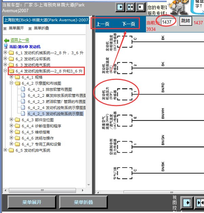
Task: Select 6_4_4 诊断信息和程序 folder label
Action: (x=41, y=126)
